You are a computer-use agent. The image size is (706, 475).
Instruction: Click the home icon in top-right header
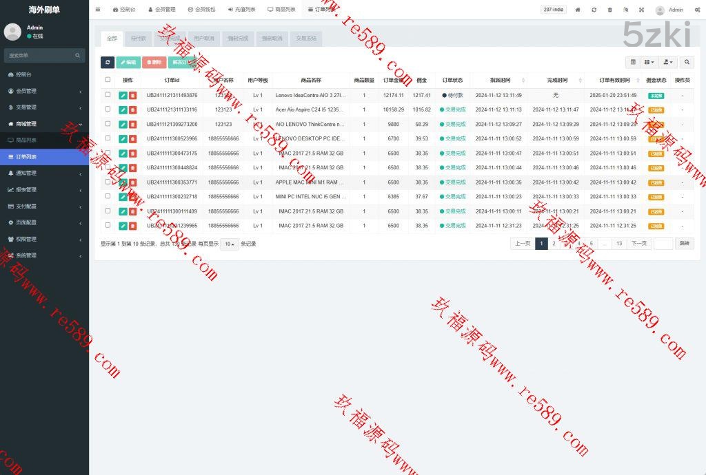(x=578, y=10)
